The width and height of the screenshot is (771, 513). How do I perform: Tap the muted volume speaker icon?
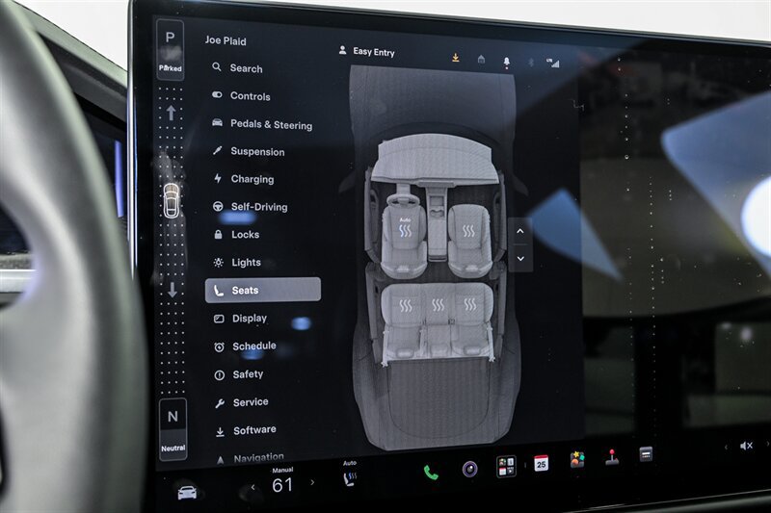click(746, 446)
